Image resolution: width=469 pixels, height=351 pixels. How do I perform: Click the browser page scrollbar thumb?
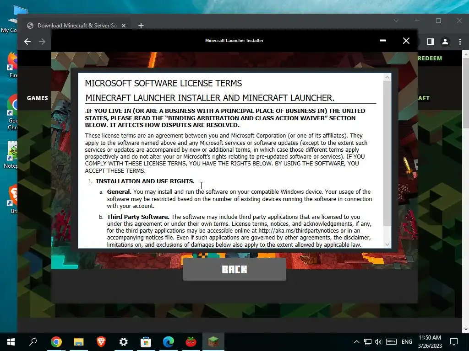[465, 93]
